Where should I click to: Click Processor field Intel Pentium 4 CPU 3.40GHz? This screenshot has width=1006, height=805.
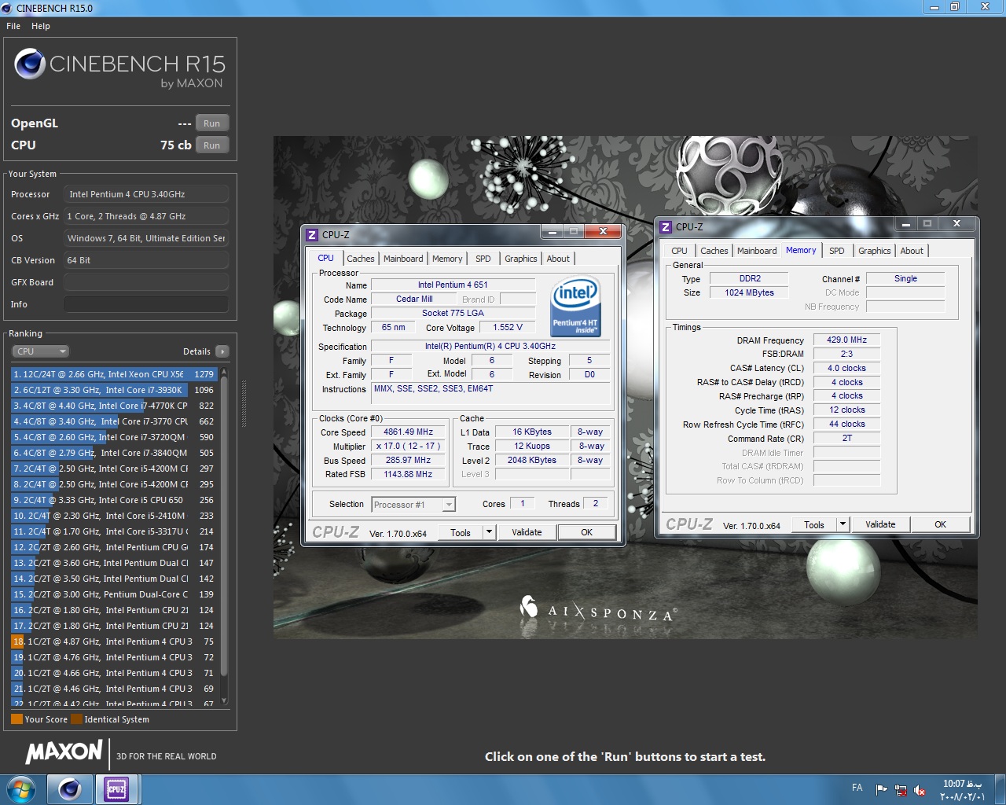[146, 194]
